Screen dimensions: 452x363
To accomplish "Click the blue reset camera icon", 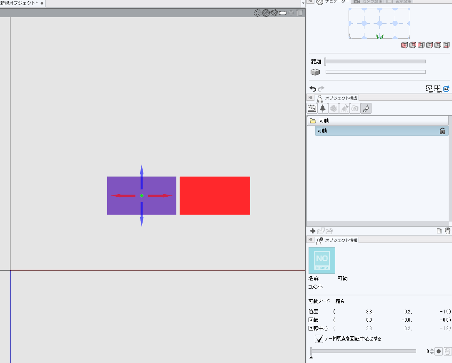I will [x=446, y=89].
